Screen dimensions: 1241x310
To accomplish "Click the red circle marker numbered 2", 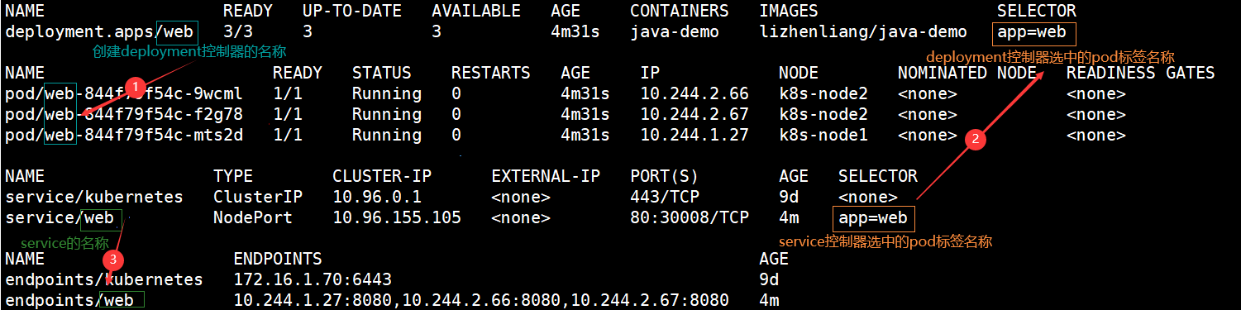I will pos(976,140).
